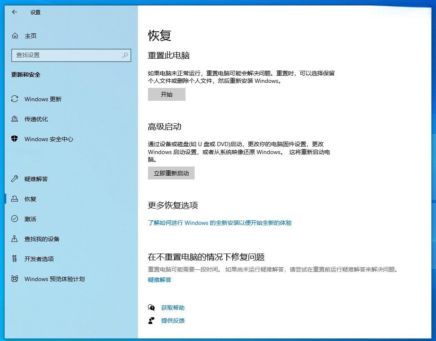Click the 查找我的设备 icon
436x341 pixels.
point(15,239)
